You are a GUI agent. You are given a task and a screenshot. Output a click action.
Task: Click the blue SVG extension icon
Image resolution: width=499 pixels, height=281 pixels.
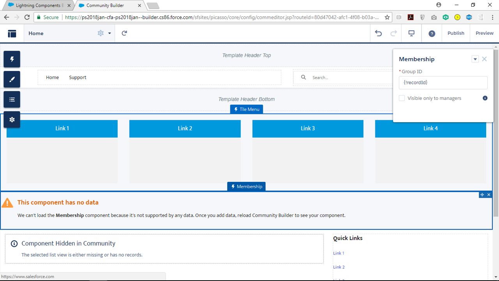point(469,17)
